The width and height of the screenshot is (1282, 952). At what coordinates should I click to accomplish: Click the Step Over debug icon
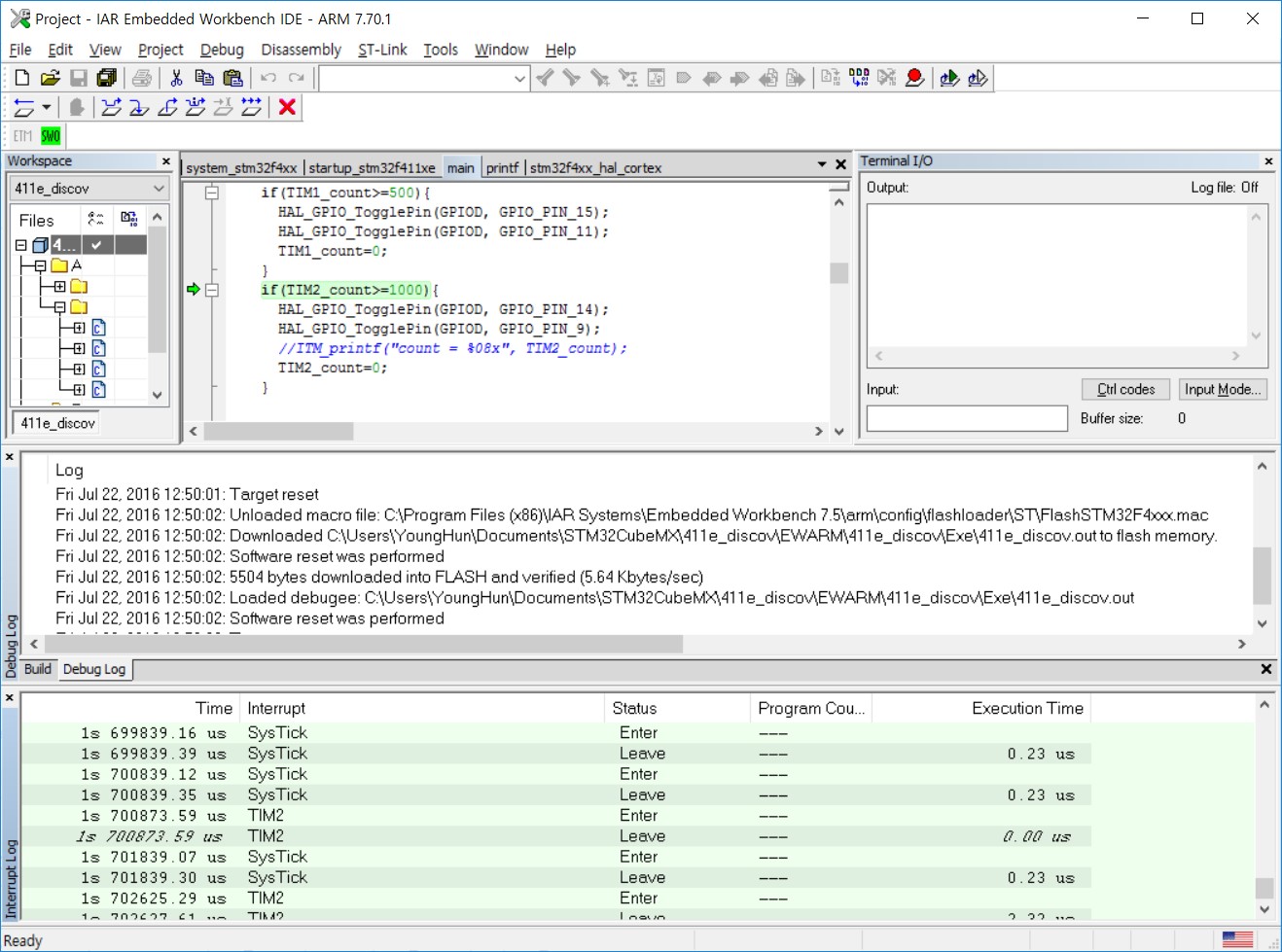112,107
